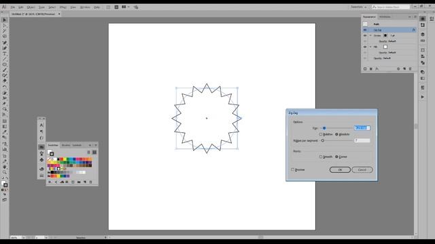Open the Window menu
Viewport: 435px width, 244px height.
pos(85,7)
